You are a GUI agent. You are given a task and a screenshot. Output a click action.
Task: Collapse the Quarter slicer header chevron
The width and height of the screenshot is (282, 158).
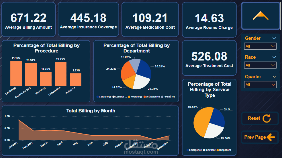click(x=274, y=77)
